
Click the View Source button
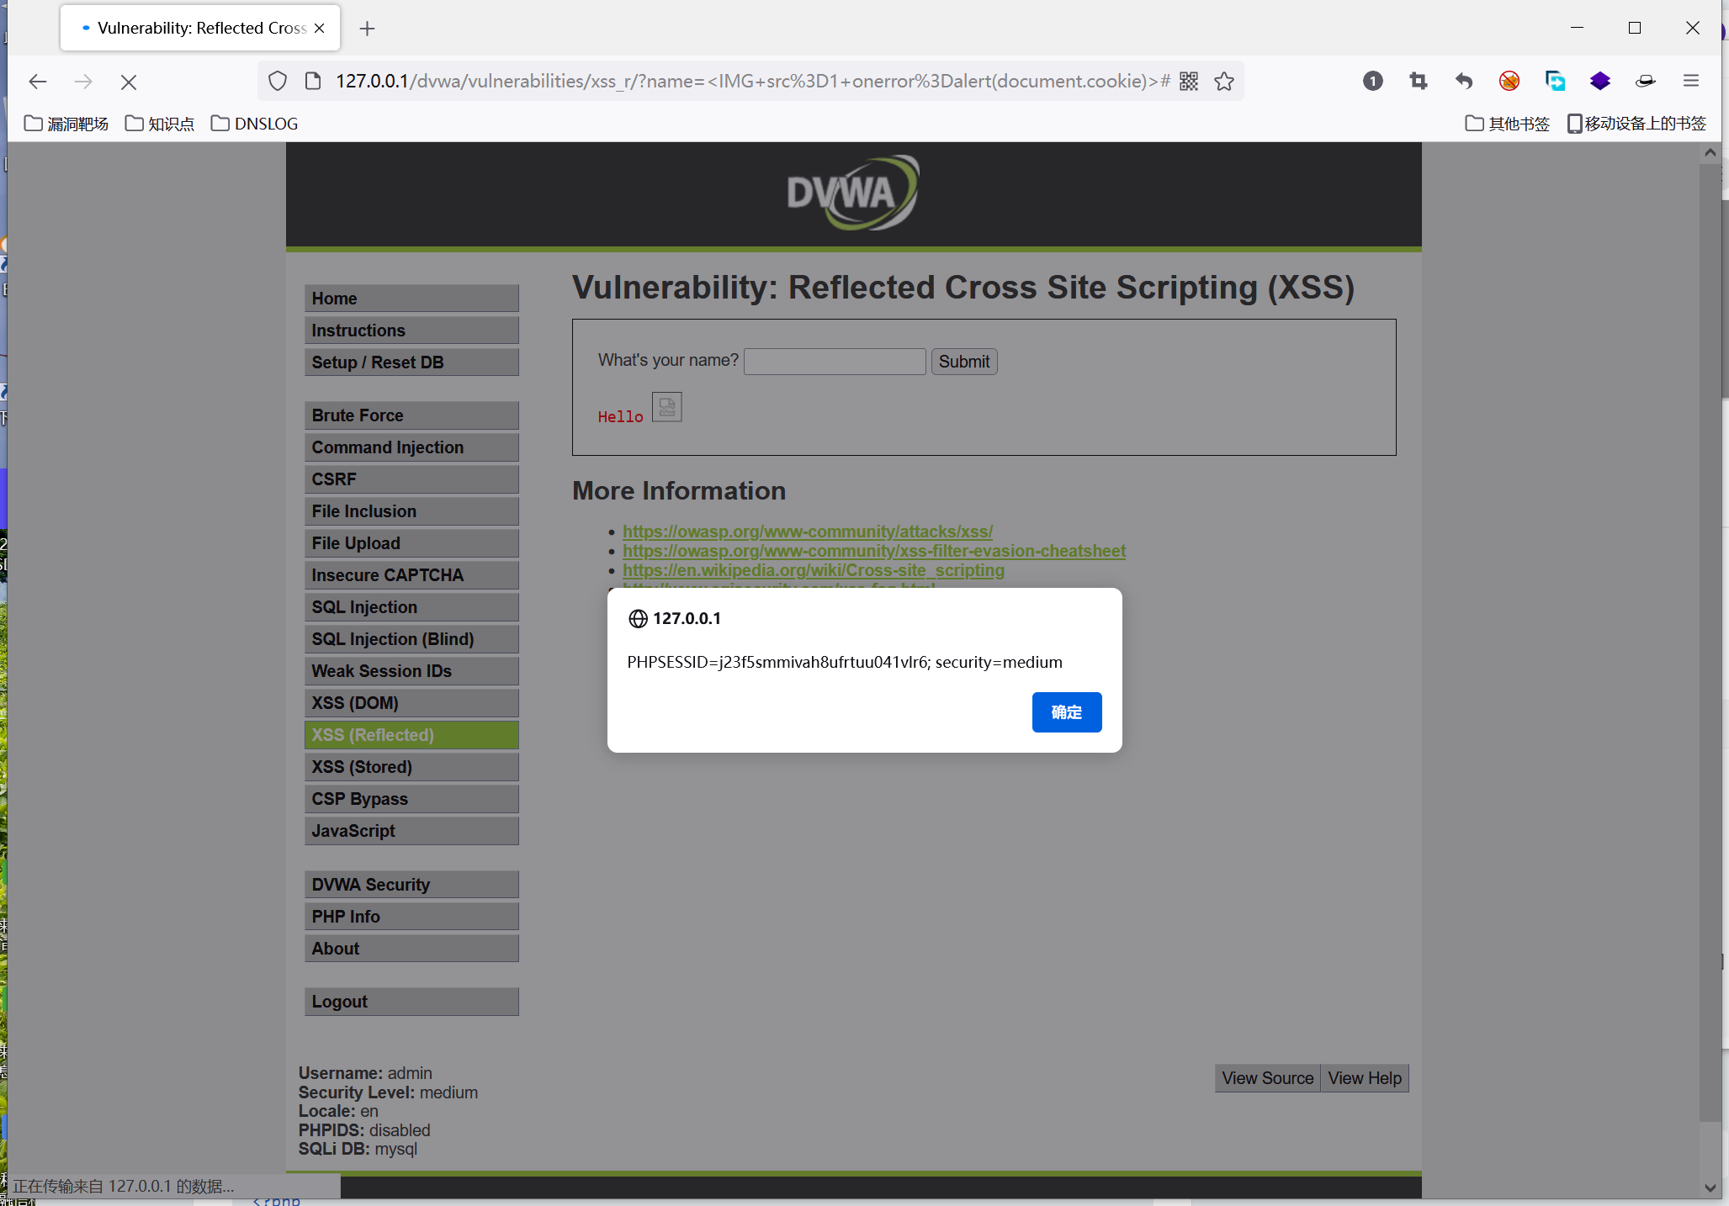[x=1265, y=1077]
